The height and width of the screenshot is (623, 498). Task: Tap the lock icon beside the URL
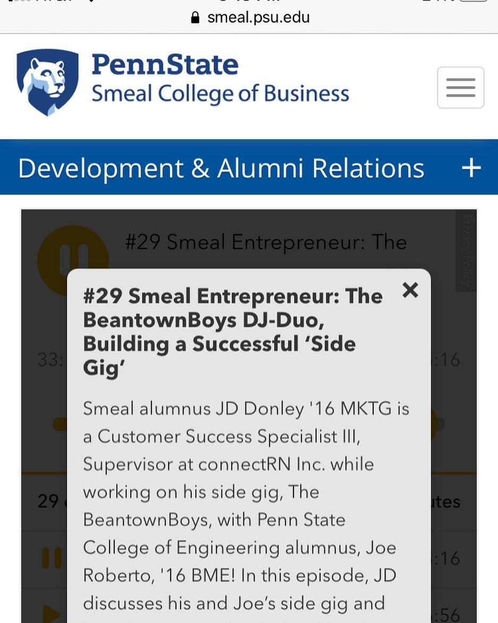[x=195, y=18]
